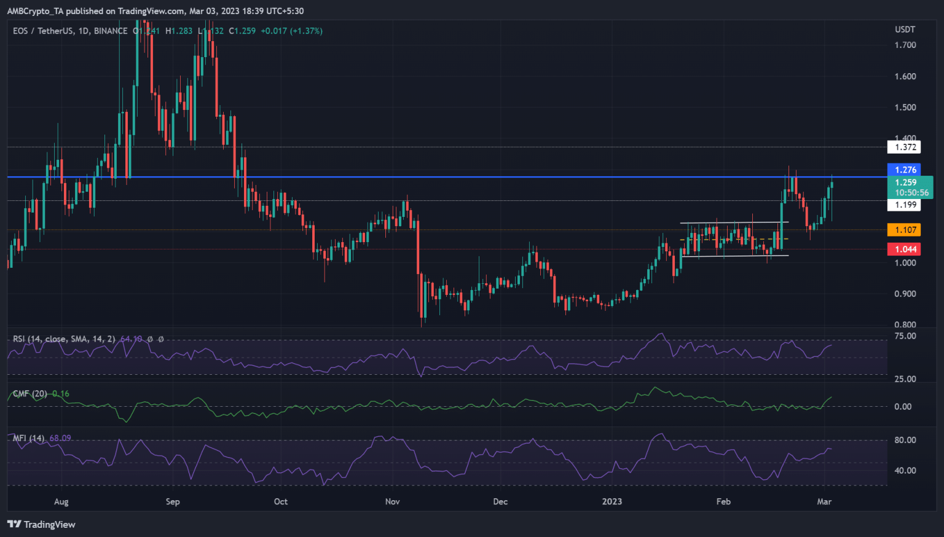Image resolution: width=944 pixels, height=537 pixels.
Task: Click the MFI value 68.09 readout
Action: (60, 438)
